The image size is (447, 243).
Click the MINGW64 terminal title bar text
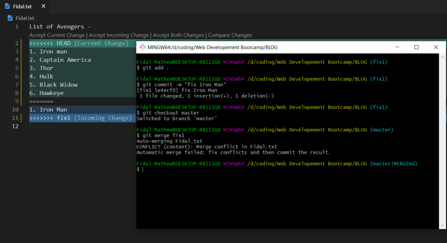tap(212, 47)
